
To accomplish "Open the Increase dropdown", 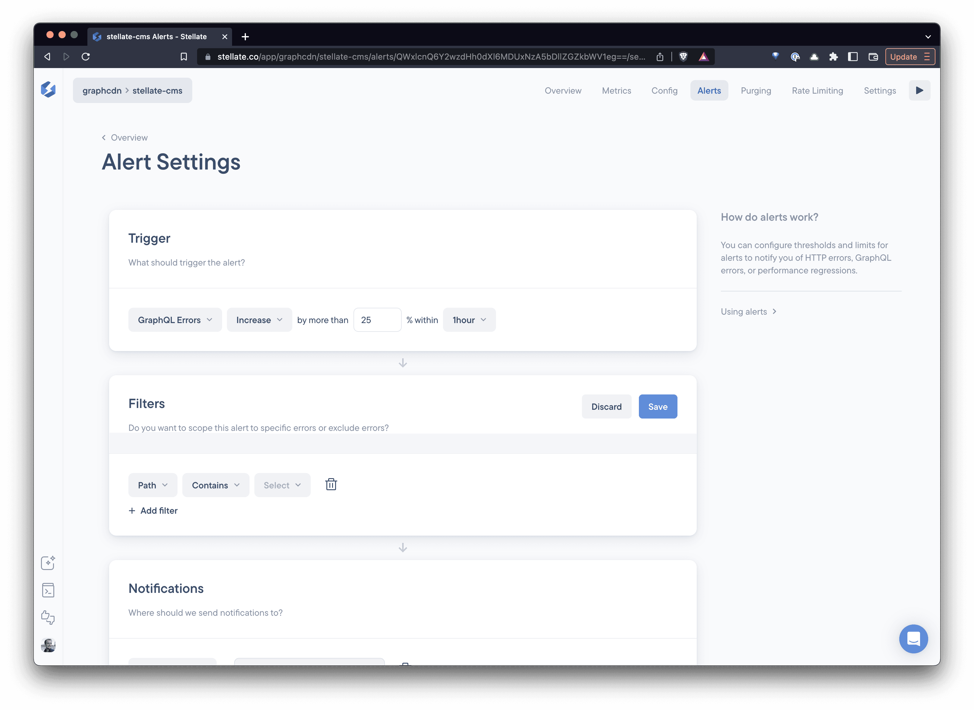I will point(259,320).
